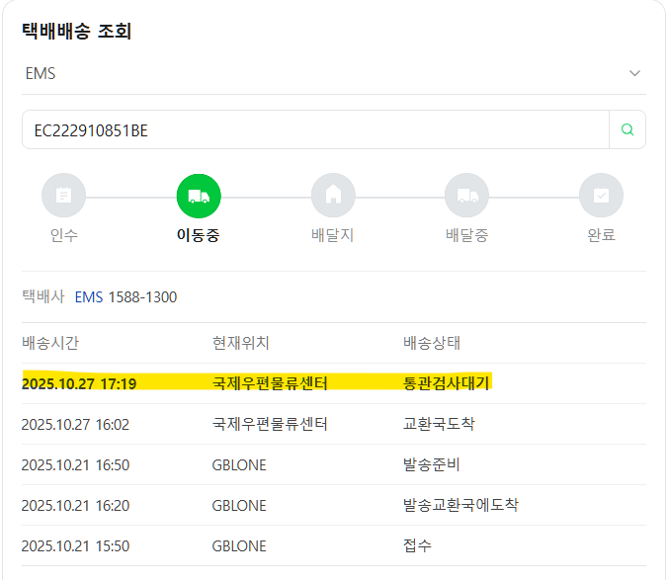Select the 접수 tracking row

[333, 545]
